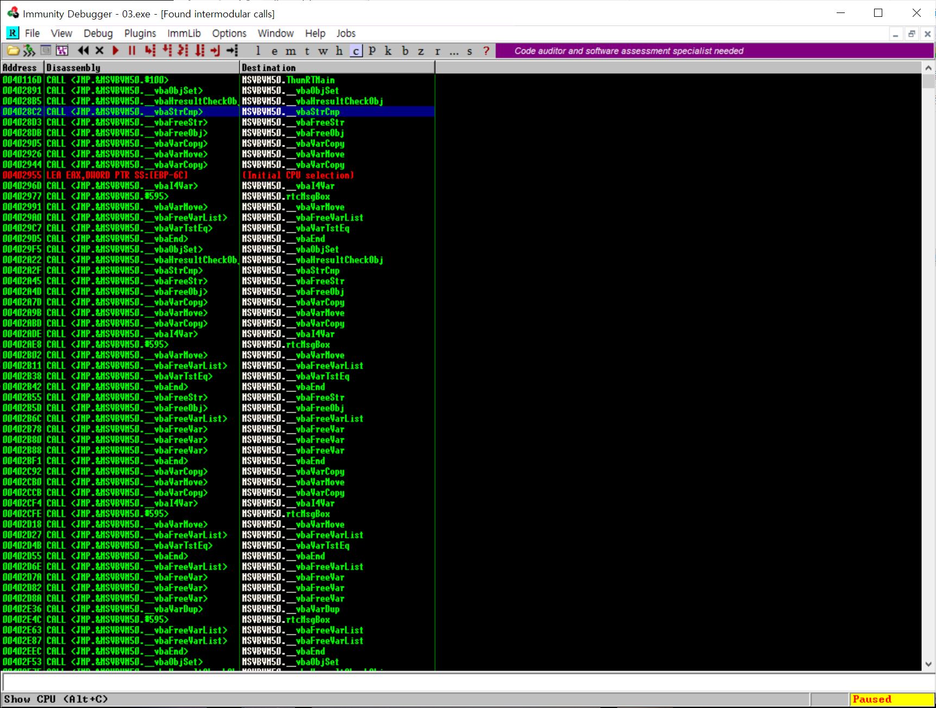Click the command input field at bottom
This screenshot has height=708, width=936.
click(x=469, y=682)
